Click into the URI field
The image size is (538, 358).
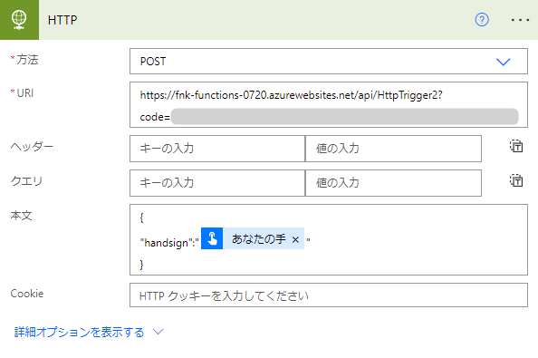click(x=329, y=105)
